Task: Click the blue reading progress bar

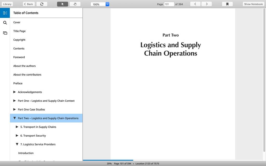Action: point(108,160)
